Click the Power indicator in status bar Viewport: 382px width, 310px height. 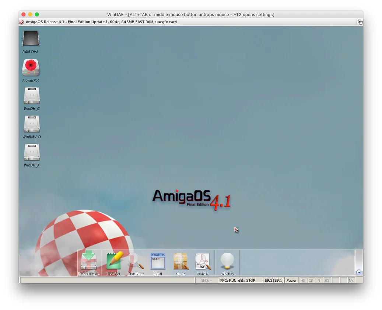[x=291, y=281]
